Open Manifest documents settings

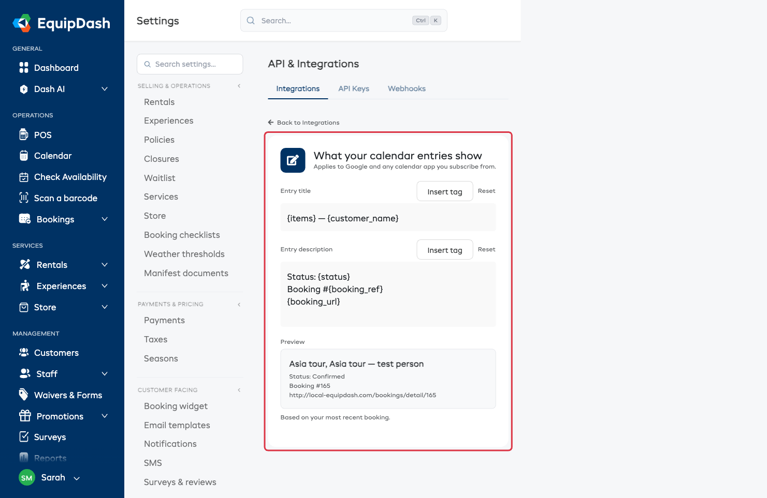pyautogui.click(x=186, y=273)
